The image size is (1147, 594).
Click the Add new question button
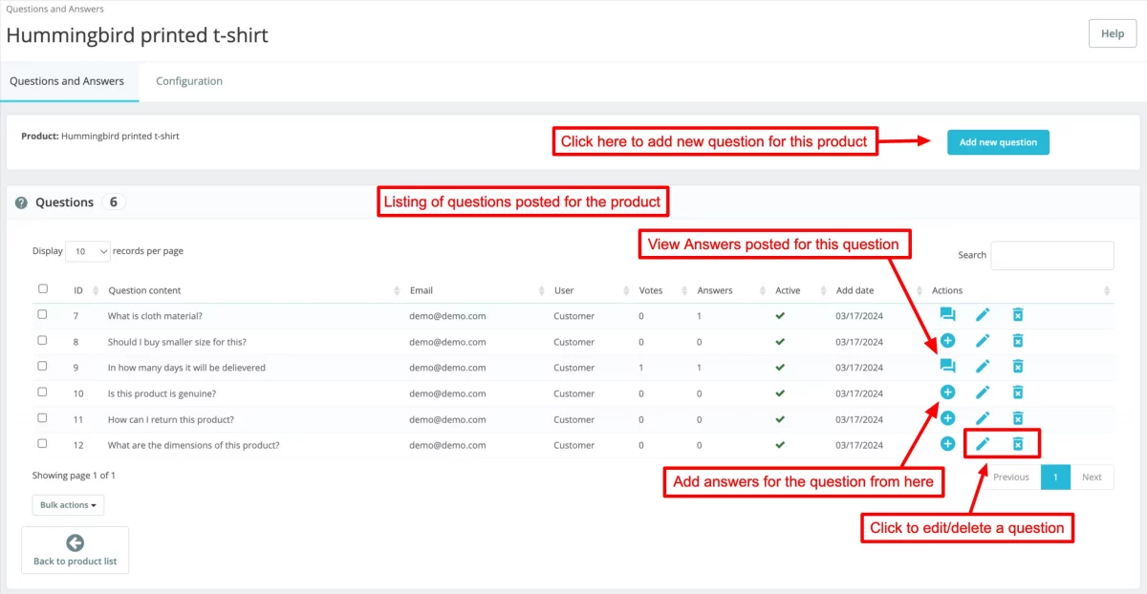point(998,141)
